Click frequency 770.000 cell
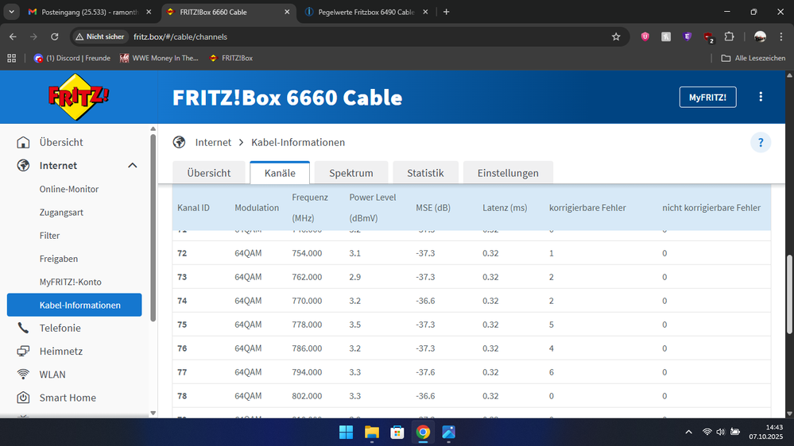The width and height of the screenshot is (794, 446). 307,301
